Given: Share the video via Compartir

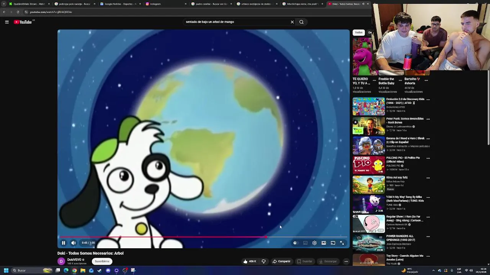Looking at the screenshot, I should pos(281,262).
